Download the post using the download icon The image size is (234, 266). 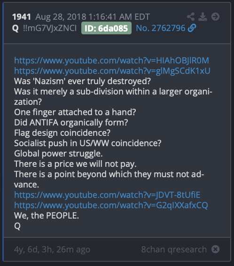pos(203,16)
